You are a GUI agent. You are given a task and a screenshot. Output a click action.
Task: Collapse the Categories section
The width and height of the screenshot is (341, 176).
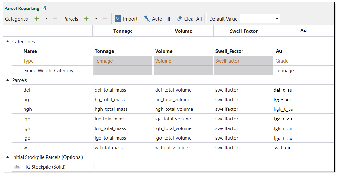click(x=8, y=42)
